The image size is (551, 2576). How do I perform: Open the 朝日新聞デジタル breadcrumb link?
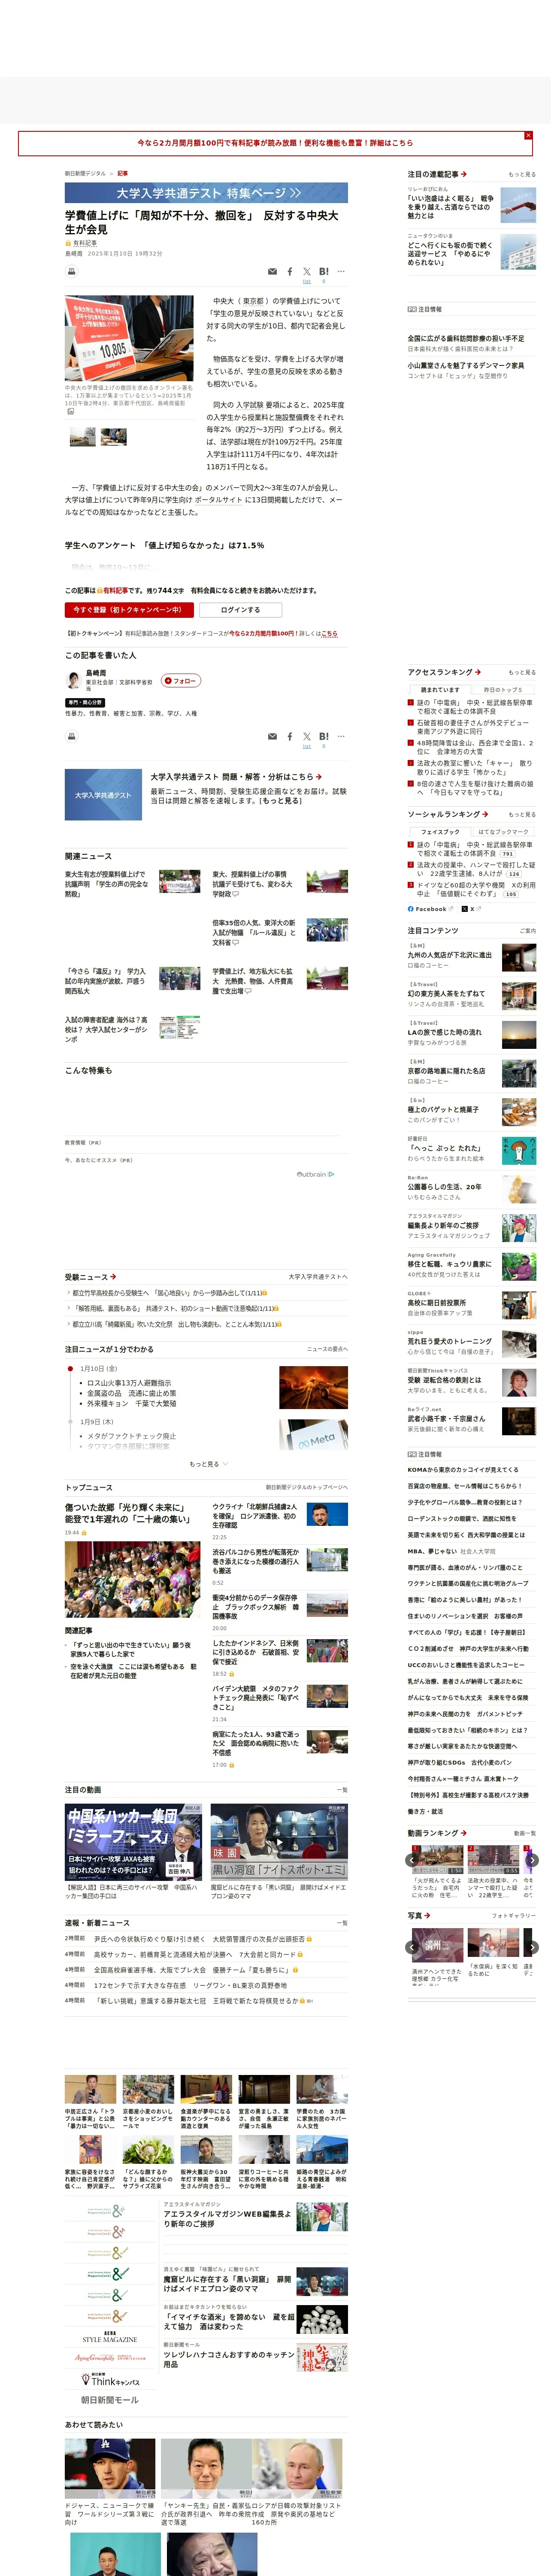coord(85,173)
